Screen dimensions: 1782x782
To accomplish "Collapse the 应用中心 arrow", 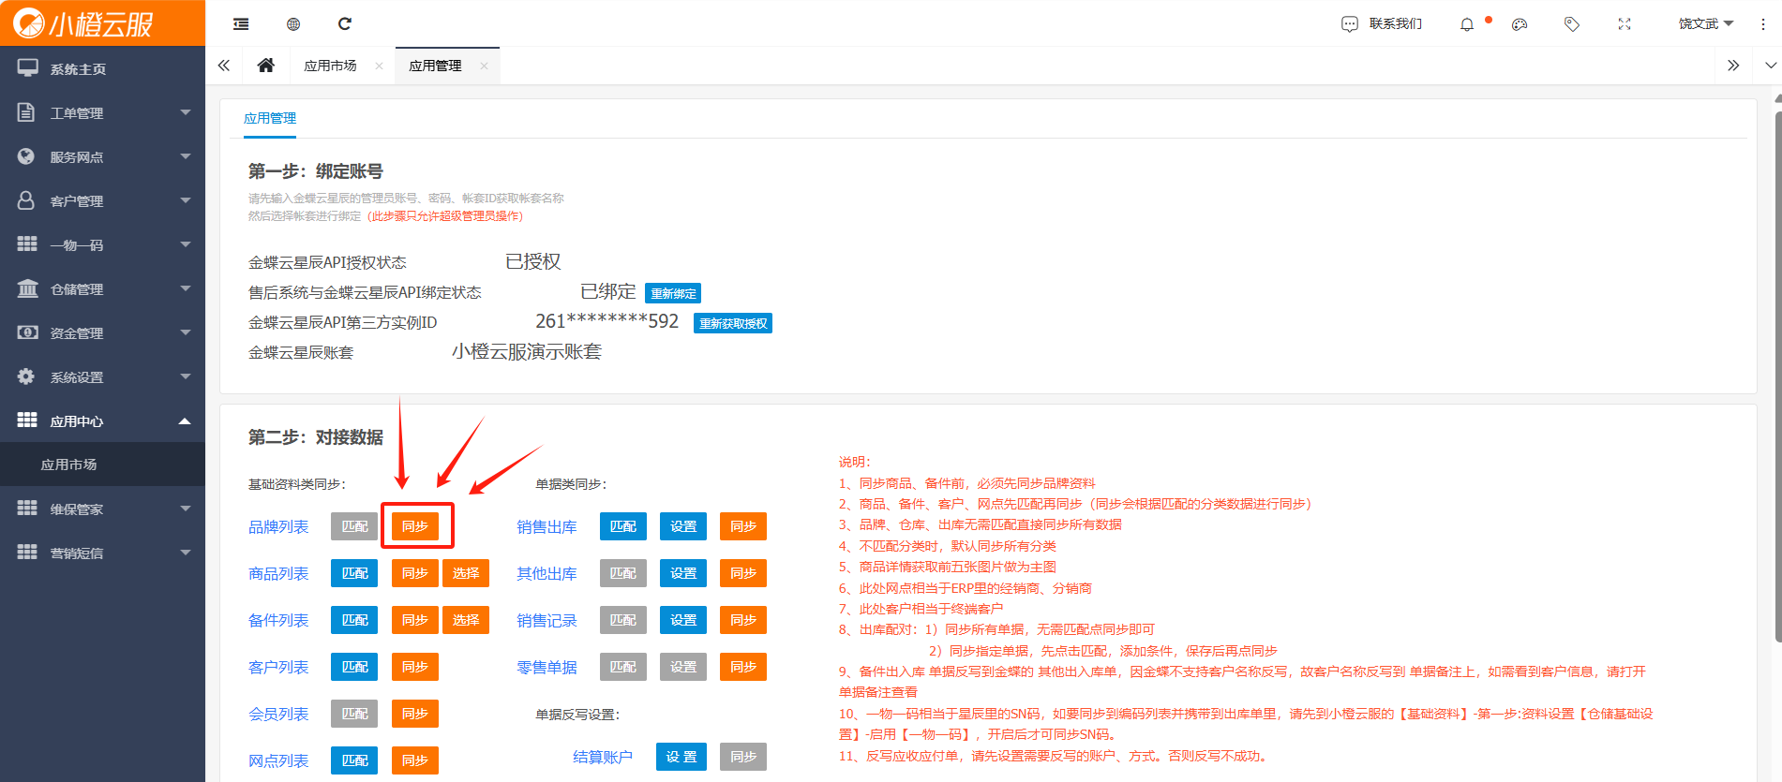I will click(185, 421).
